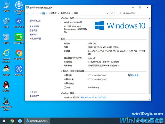Click the scrollbar down arrow
Image resolution: width=165 pixels, height=124 pixels.
coord(150,99)
